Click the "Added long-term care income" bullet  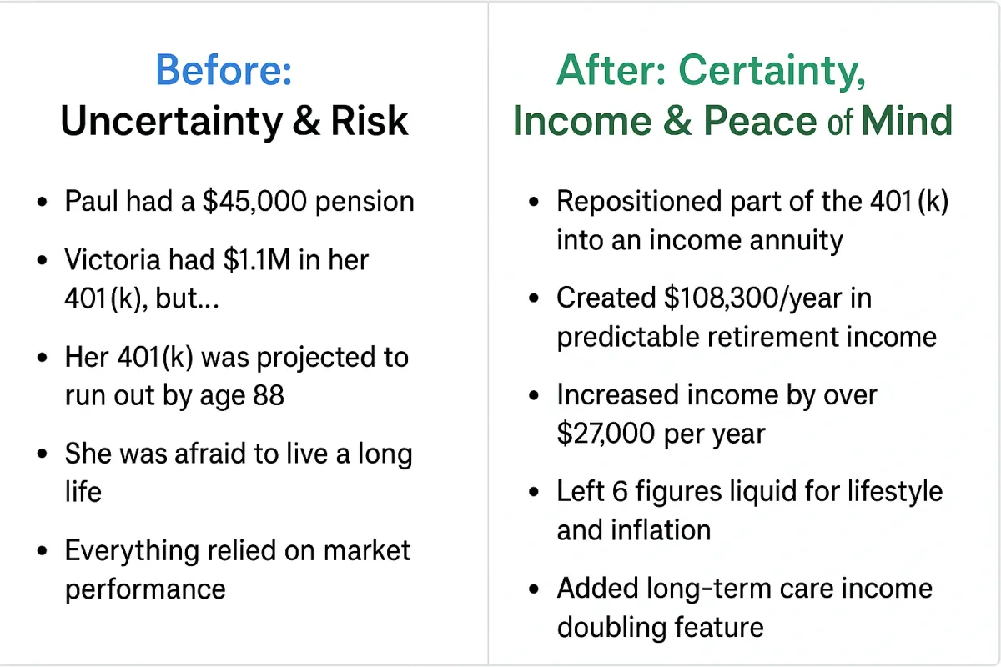(x=745, y=588)
